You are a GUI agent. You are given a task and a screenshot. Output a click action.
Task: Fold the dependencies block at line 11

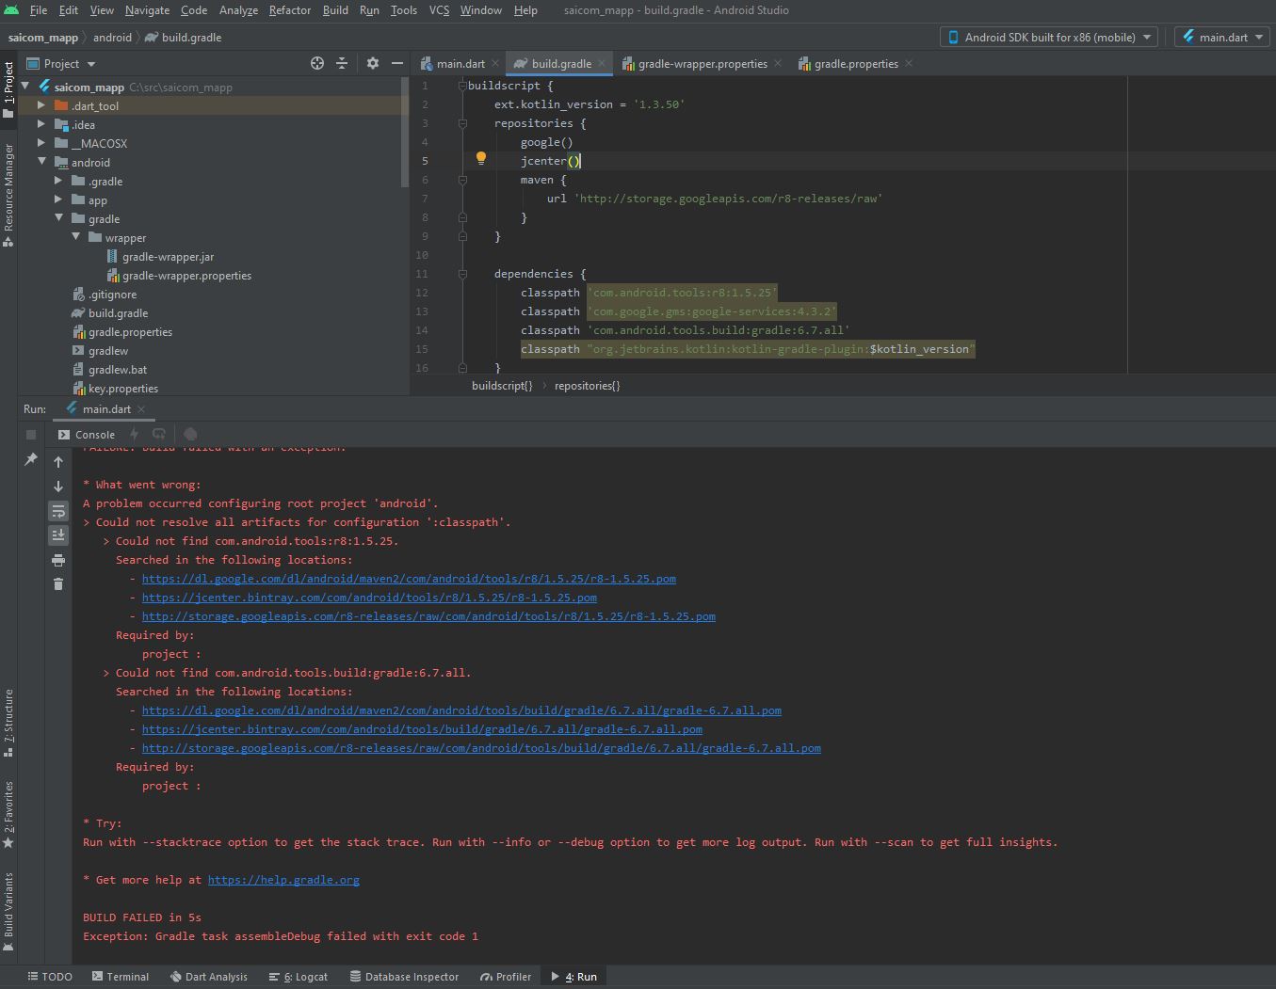(462, 274)
